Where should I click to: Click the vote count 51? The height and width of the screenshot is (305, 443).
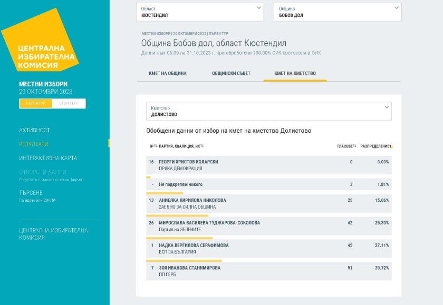[x=350, y=268]
